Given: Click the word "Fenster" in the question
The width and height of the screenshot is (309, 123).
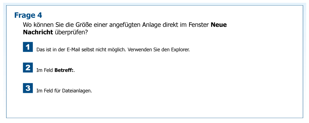Looking at the screenshot, I should pos(198,25).
